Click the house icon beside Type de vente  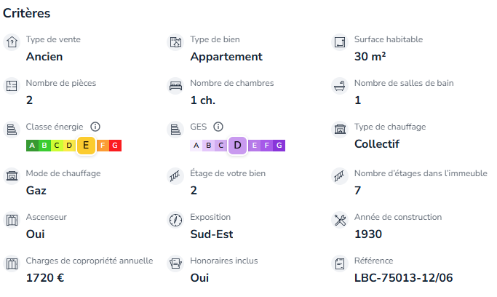[11, 43]
